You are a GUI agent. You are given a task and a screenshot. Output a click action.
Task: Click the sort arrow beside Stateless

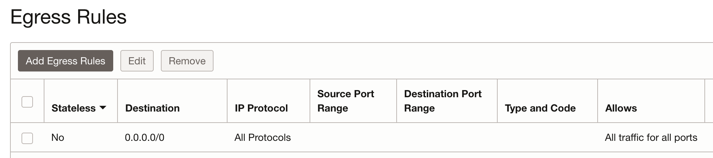click(103, 108)
